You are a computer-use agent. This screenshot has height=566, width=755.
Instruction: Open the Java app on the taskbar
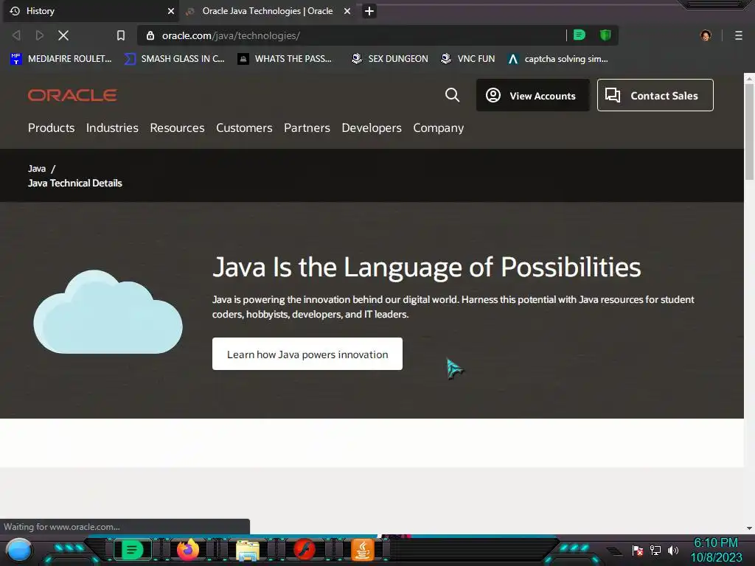[x=363, y=550]
